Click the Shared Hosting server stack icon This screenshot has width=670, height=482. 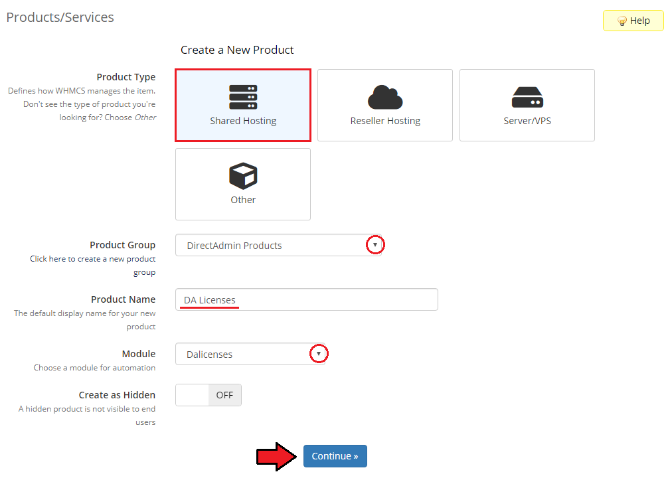(x=243, y=97)
